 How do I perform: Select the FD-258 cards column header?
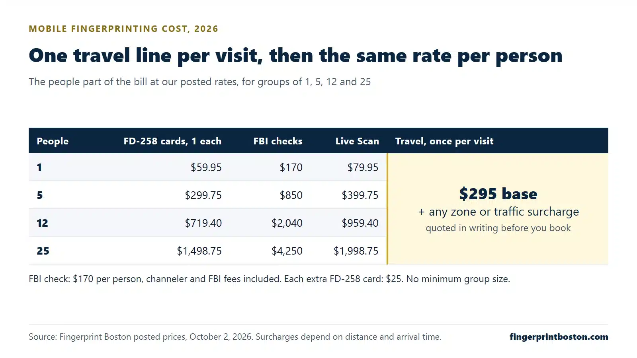pyautogui.click(x=172, y=141)
